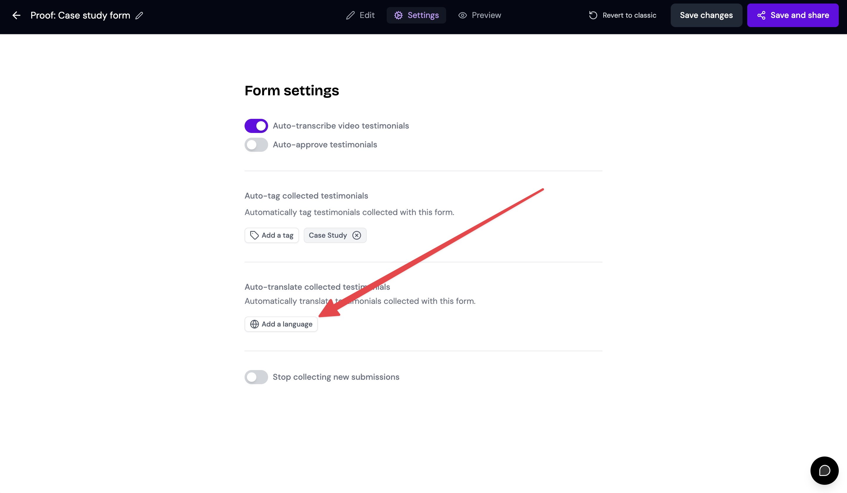The width and height of the screenshot is (847, 493).
Task: Open the Preview tab
Action: pos(480,15)
